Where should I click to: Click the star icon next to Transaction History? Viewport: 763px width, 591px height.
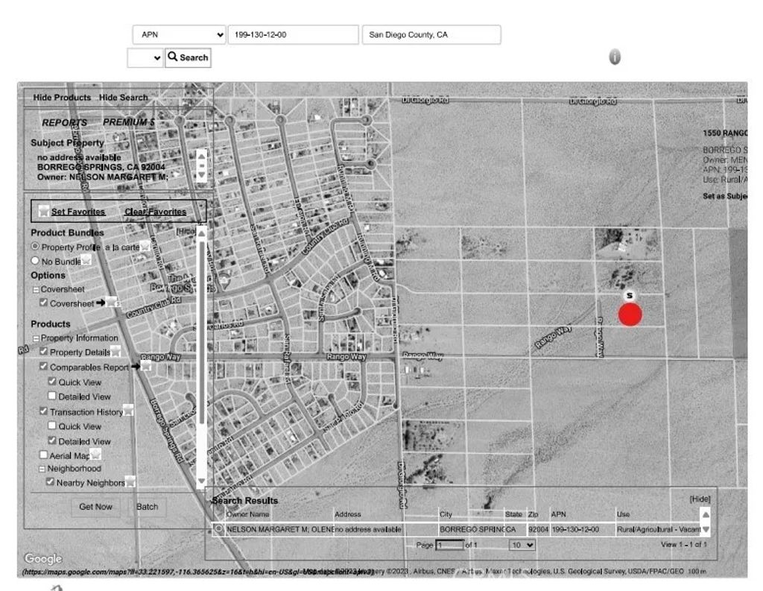(130, 411)
